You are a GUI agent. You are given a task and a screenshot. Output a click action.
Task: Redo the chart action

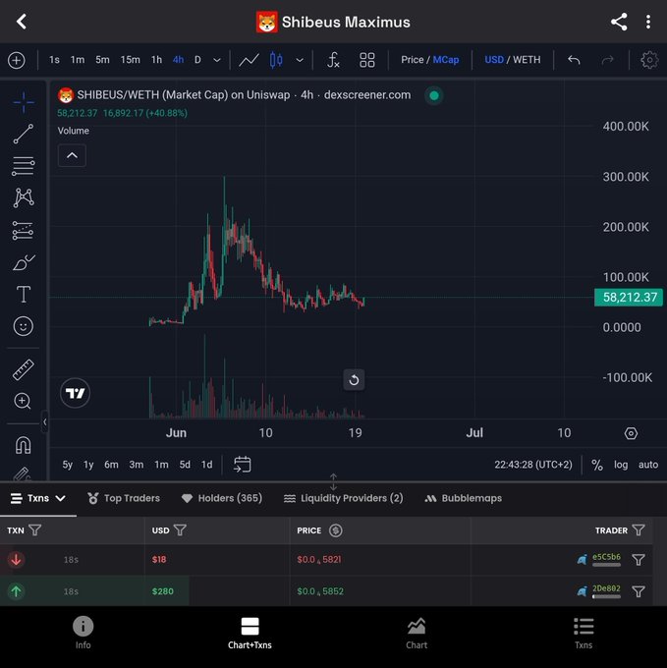coord(607,60)
